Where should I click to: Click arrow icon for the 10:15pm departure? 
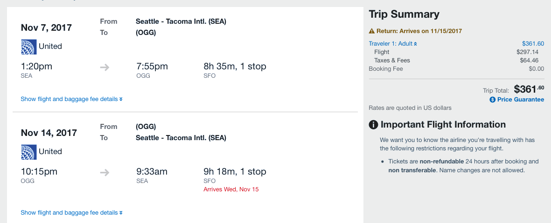point(105,173)
